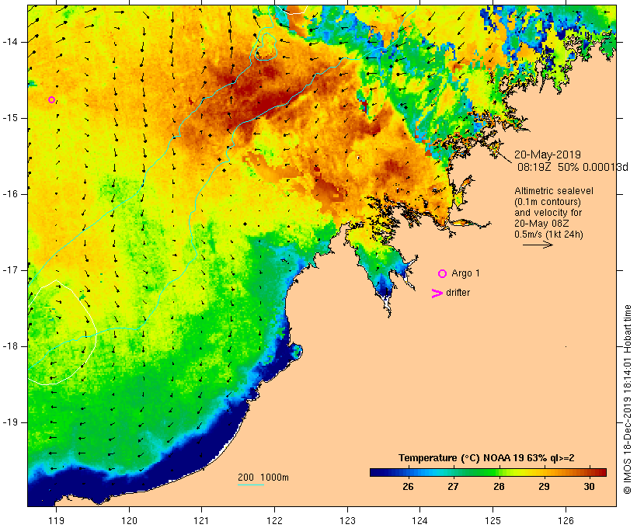Click the magenta drifter legend marker

(x=437, y=294)
